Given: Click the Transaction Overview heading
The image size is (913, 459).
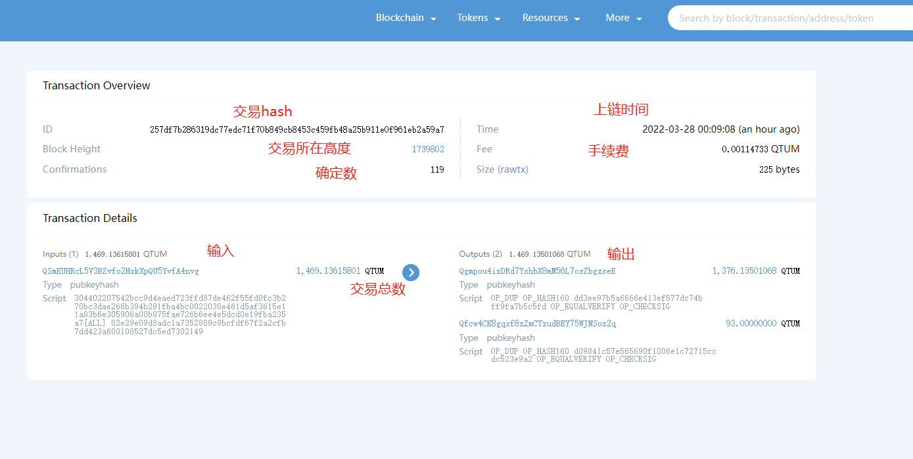Looking at the screenshot, I should (96, 86).
